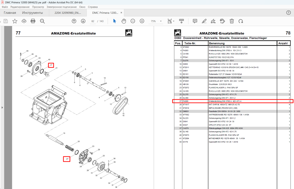Add file to starred bookmarks
294x189 pixels.
(15, 21)
